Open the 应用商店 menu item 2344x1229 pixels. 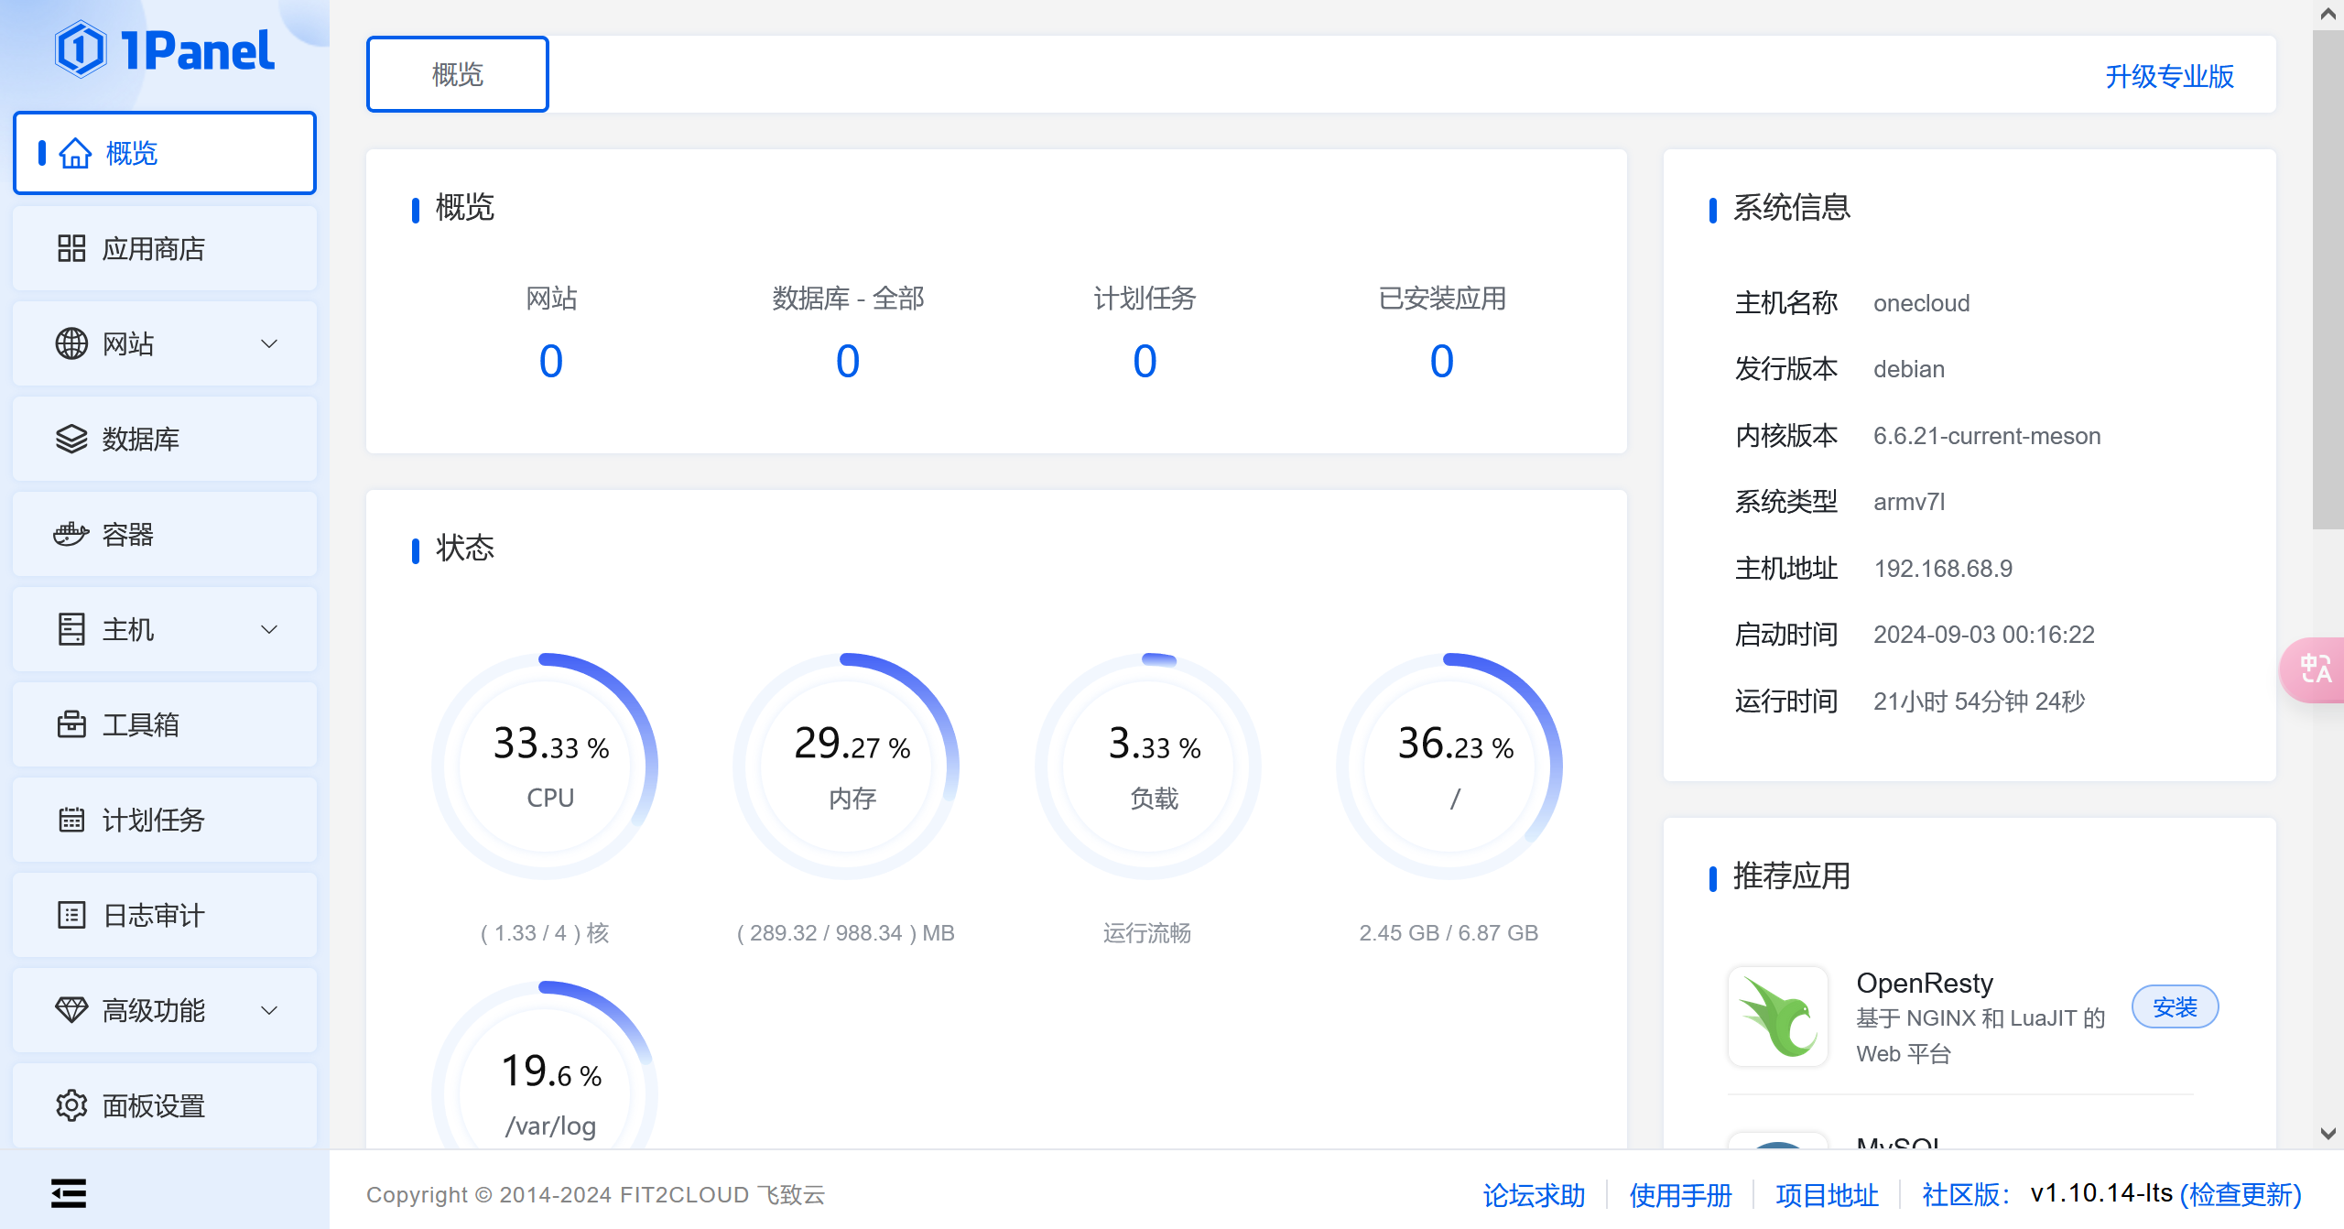pyautogui.click(x=165, y=248)
